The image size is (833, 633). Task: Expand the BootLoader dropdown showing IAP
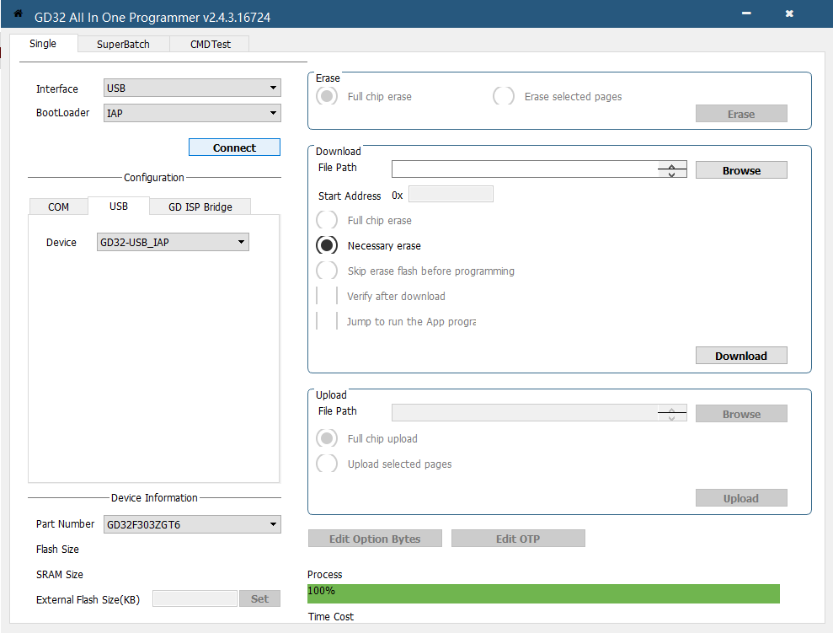[192, 113]
